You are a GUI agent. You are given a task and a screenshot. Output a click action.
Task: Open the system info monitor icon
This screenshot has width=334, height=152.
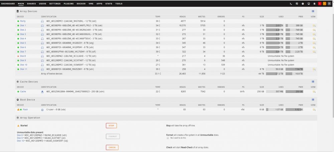click(309, 4)
